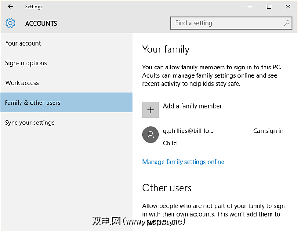Viewport: 298px width, 232px height.
Task: Maximize the Settings window
Action: point(269,7)
